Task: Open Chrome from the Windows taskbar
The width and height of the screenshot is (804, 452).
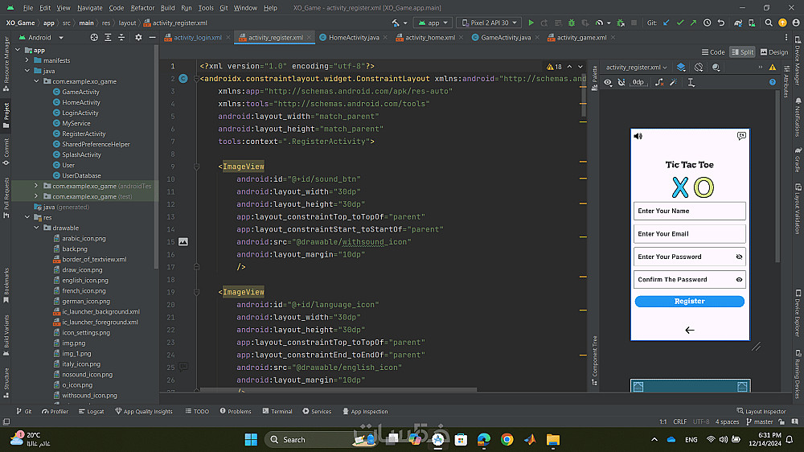Action: pos(507,439)
